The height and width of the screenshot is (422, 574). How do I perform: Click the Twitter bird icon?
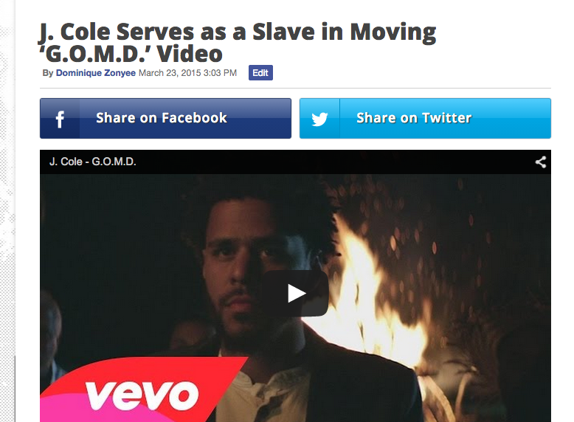[x=319, y=119]
